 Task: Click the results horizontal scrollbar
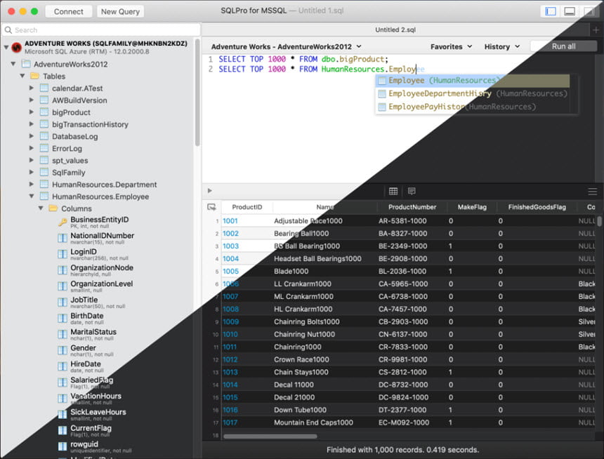(270, 437)
